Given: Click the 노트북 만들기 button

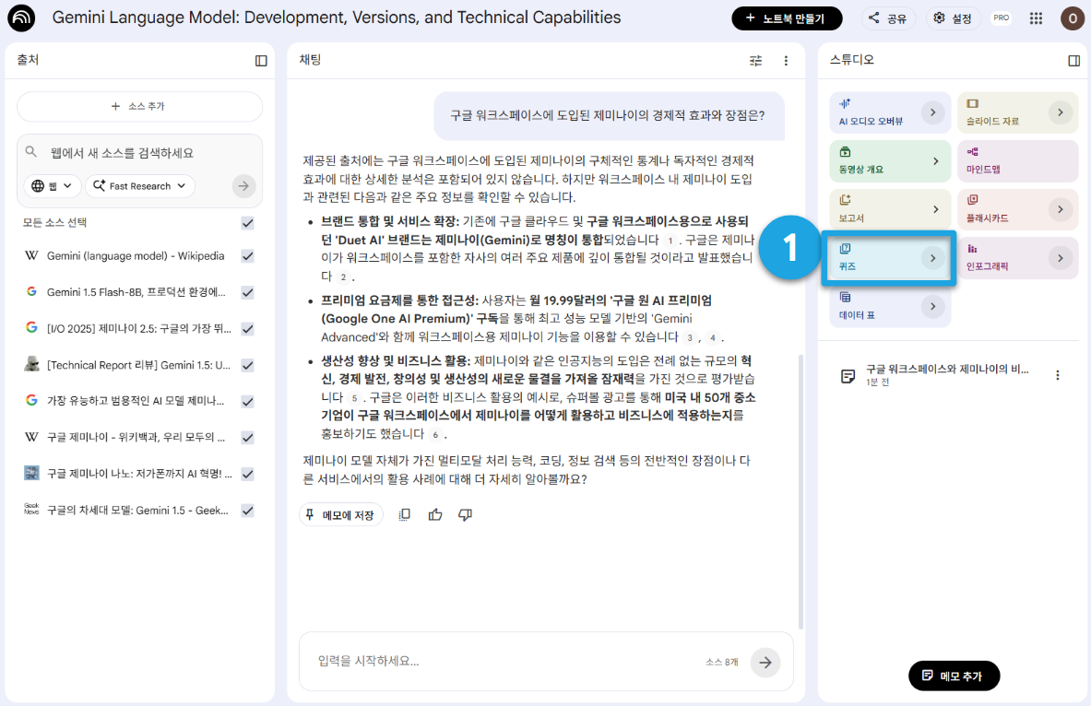Looking at the screenshot, I should (x=787, y=18).
